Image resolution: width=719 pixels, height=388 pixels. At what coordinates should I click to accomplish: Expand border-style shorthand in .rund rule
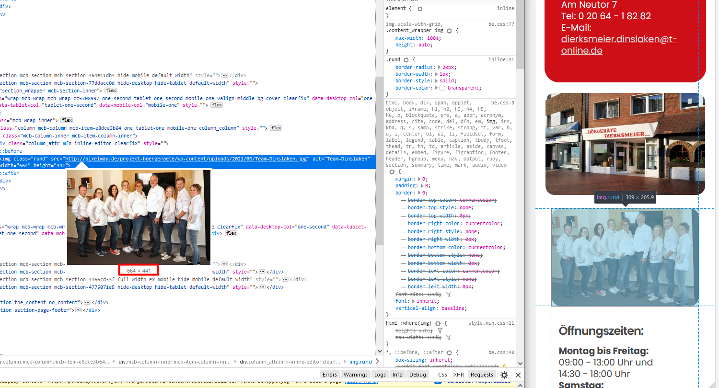click(x=435, y=81)
